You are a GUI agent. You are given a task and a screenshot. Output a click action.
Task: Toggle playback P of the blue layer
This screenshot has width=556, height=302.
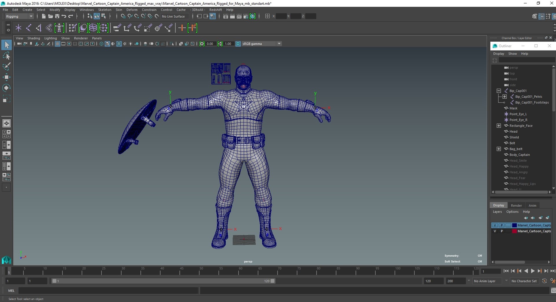pos(502,225)
